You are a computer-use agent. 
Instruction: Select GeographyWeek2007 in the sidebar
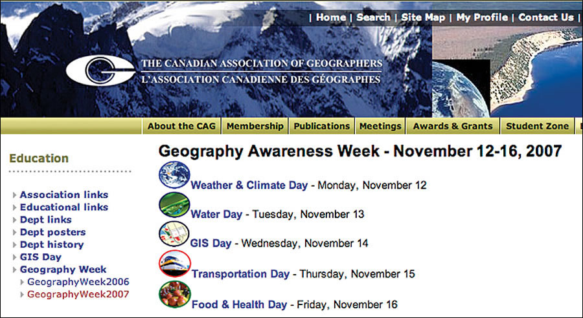point(78,294)
